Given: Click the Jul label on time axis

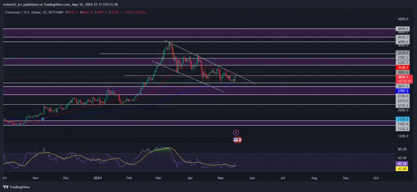Looking at the screenshot, I should pos(283,178).
